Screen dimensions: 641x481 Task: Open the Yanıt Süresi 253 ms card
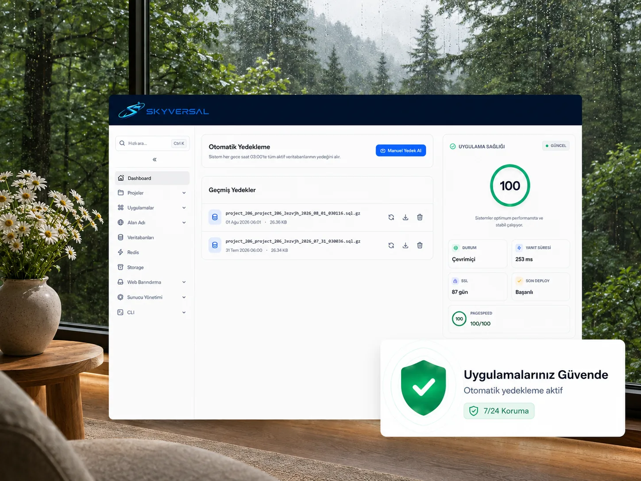[x=541, y=254]
